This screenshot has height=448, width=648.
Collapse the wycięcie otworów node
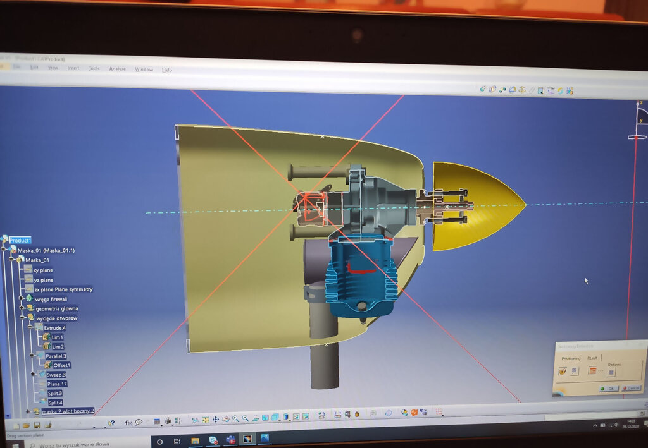click(x=22, y=318)
